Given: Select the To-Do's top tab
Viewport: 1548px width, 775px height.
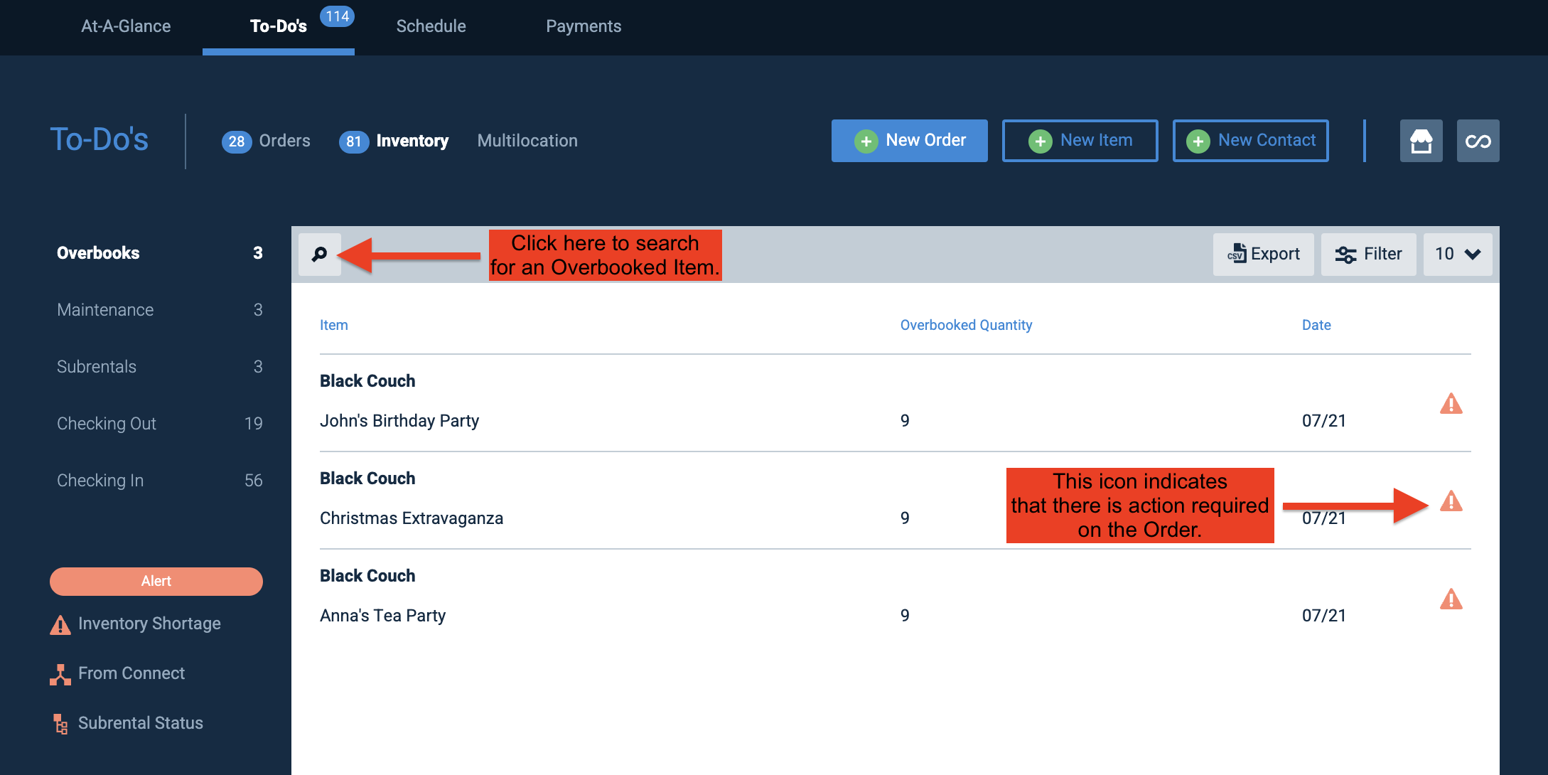Looking at the screenshot, I should click(279, 26).
